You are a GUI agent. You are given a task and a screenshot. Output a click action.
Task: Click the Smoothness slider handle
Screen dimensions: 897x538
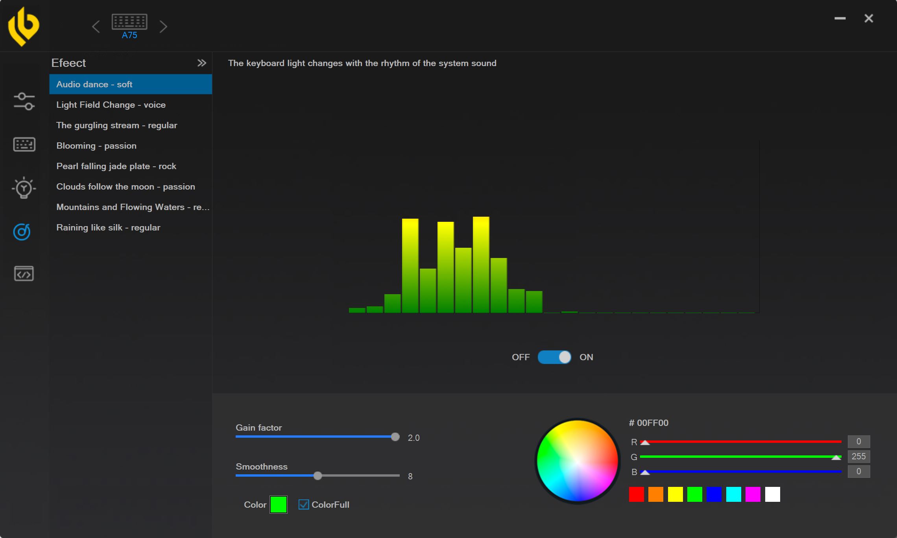point(318,476)
